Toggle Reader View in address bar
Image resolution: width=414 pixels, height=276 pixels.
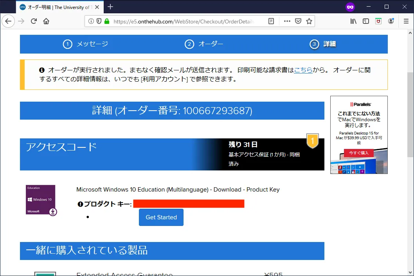click(x=271, y=21)
